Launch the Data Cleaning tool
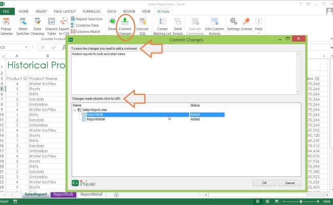 pos(37,27)
